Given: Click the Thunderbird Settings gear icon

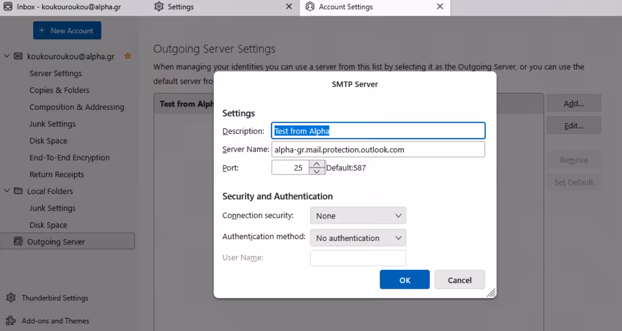Looking at the screenshot, I should 10,298.
